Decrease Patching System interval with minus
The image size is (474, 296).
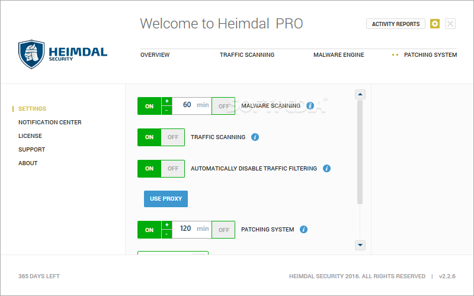(167, 234)
